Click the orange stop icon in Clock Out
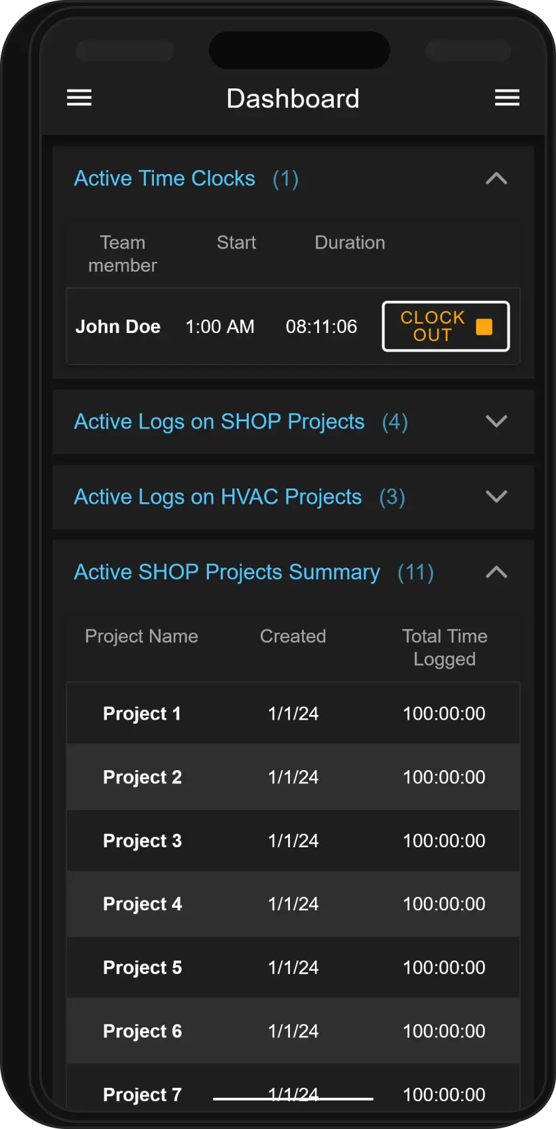Screen dimensions: 556x1129 click(x=484, y=326)
